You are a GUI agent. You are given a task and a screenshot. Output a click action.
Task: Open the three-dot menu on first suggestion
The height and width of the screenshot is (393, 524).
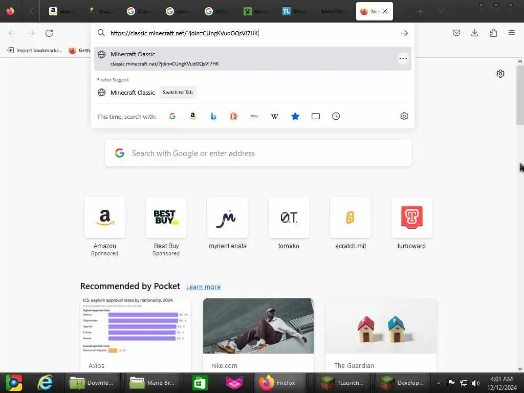tap(403, 59)
